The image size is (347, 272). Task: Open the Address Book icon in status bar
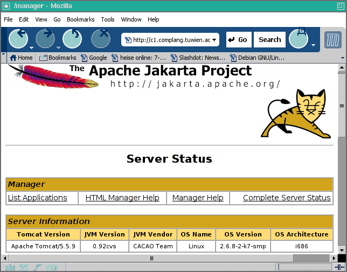point(51,268)
